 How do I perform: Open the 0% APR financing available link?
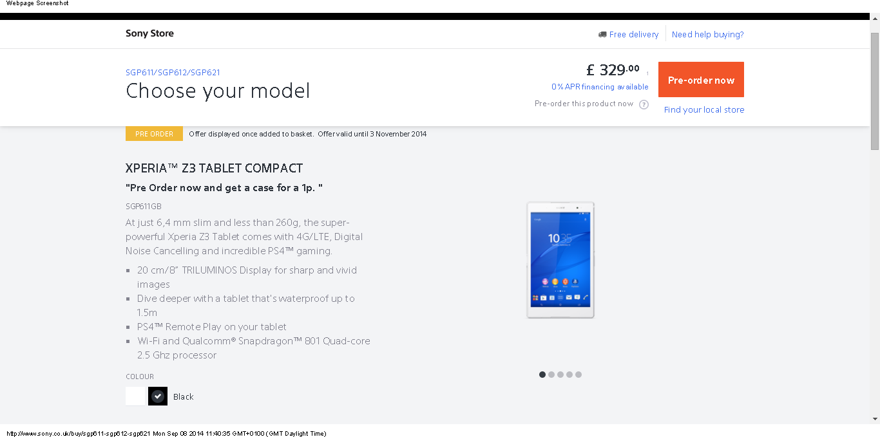600,87
